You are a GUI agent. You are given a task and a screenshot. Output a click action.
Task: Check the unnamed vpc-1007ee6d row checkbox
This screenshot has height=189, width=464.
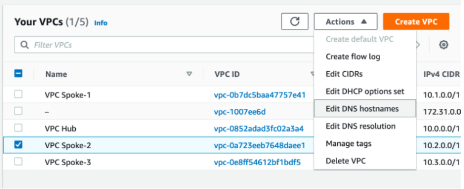19,111
